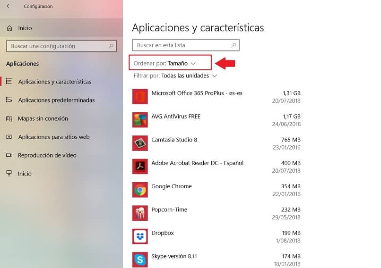Screen dimensions: 381x268
Task: Click the Mapas sin conexión map icon
Action: pyautogui.click(x=9, y=118)
